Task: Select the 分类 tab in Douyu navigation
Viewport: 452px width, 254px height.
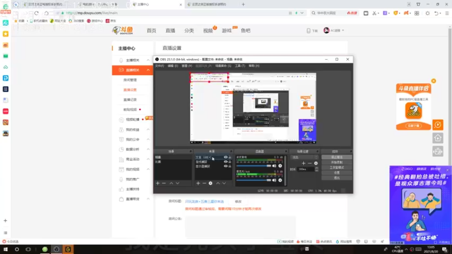Action: (189, 30)
